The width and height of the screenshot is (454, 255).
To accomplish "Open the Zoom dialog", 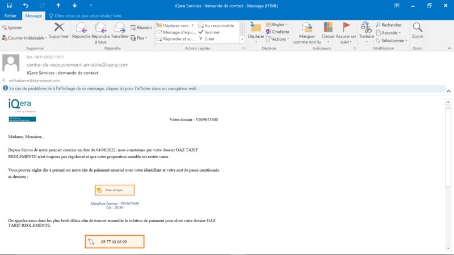I will coord(418,31).
